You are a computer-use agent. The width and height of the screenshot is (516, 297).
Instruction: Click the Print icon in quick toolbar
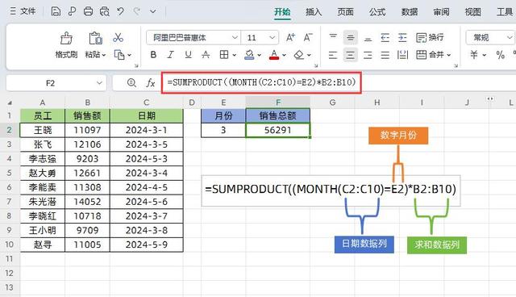point(88,11)
